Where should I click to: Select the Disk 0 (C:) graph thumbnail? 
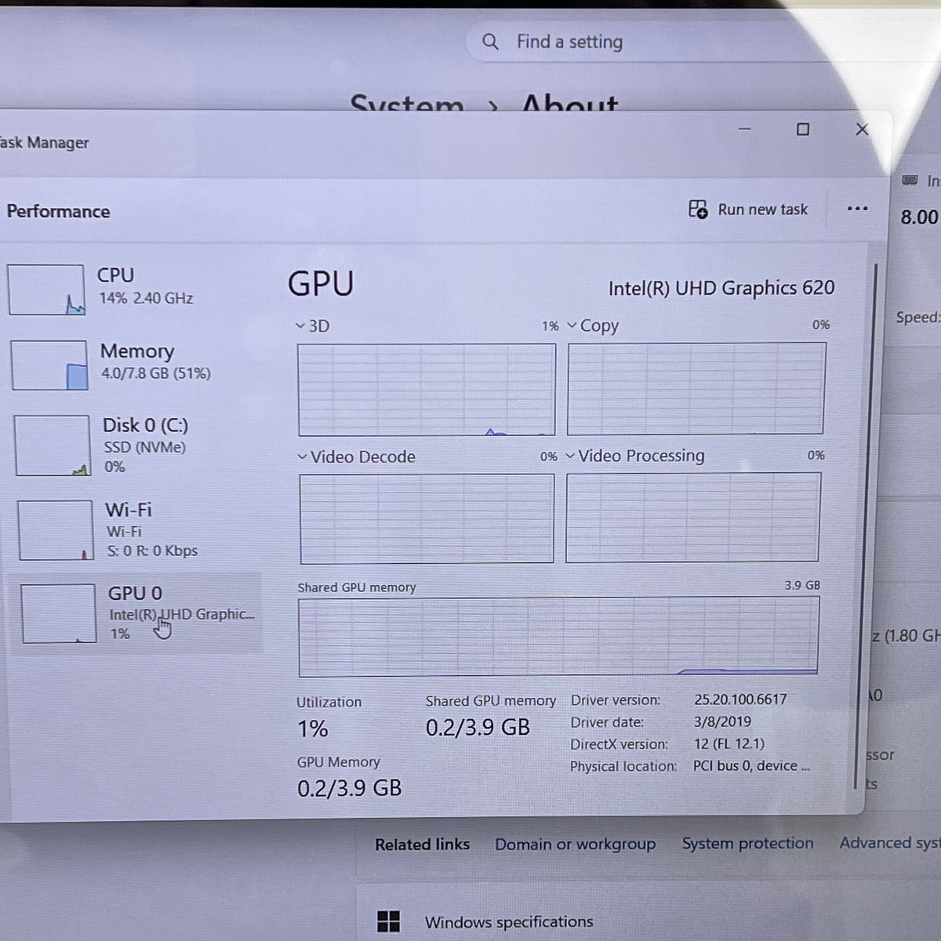click(53, 445)
